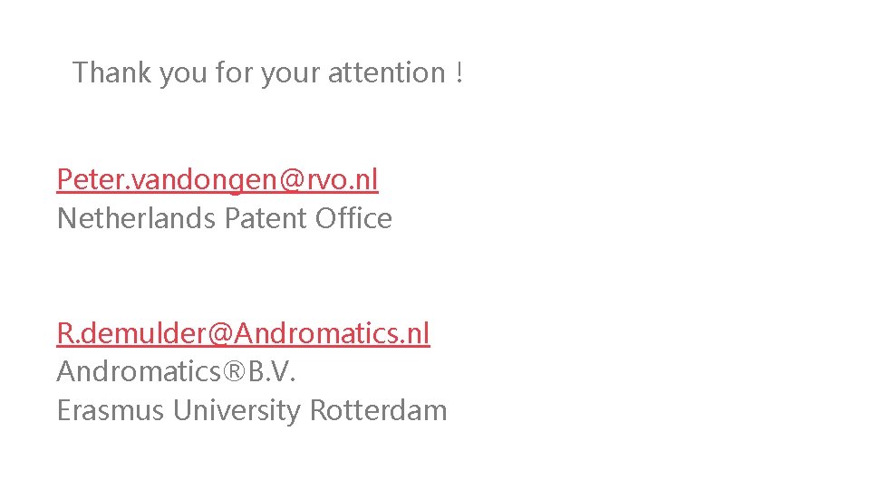Click the exclamation mark ending the heading
Viewport: 870px width, 489px height.
pos(459,72)
